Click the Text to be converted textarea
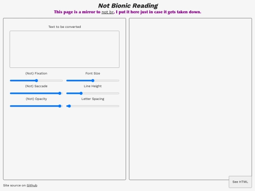Screen dimensions: 255x191 tap(64, 49)
